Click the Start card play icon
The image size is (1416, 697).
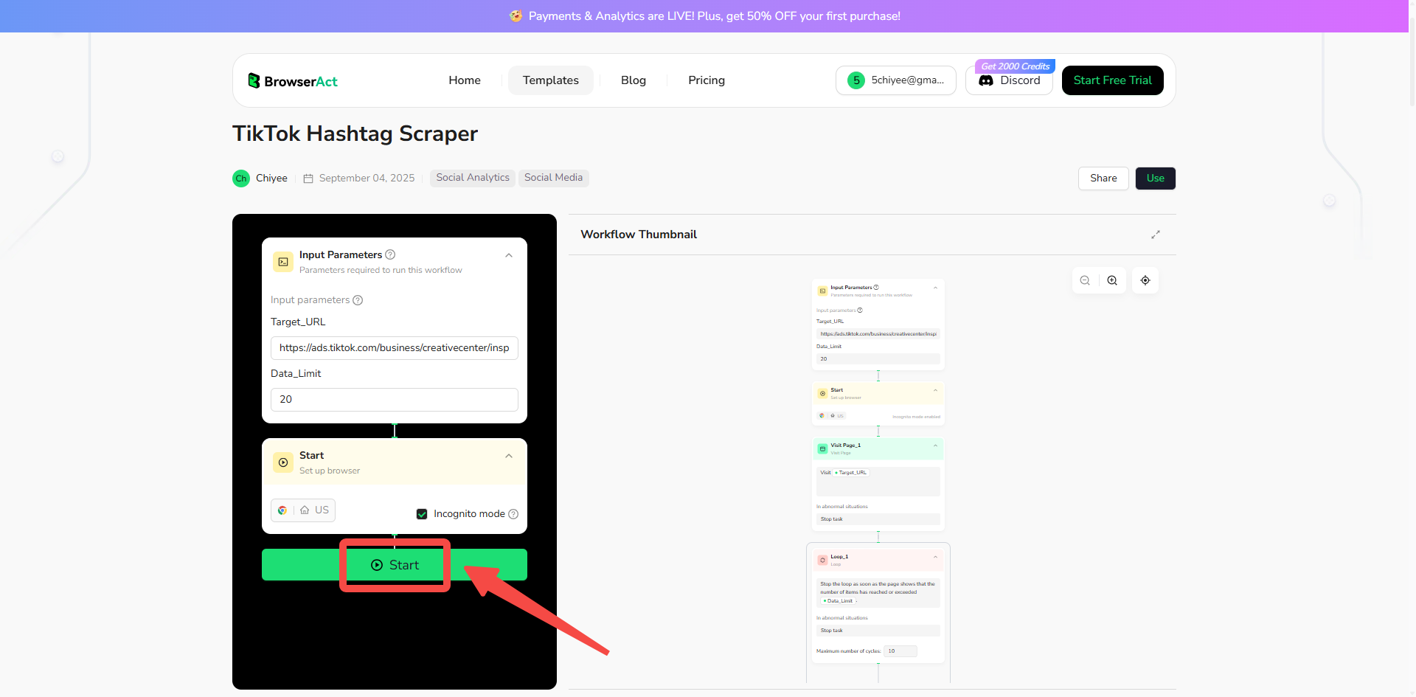click(283, 462)
